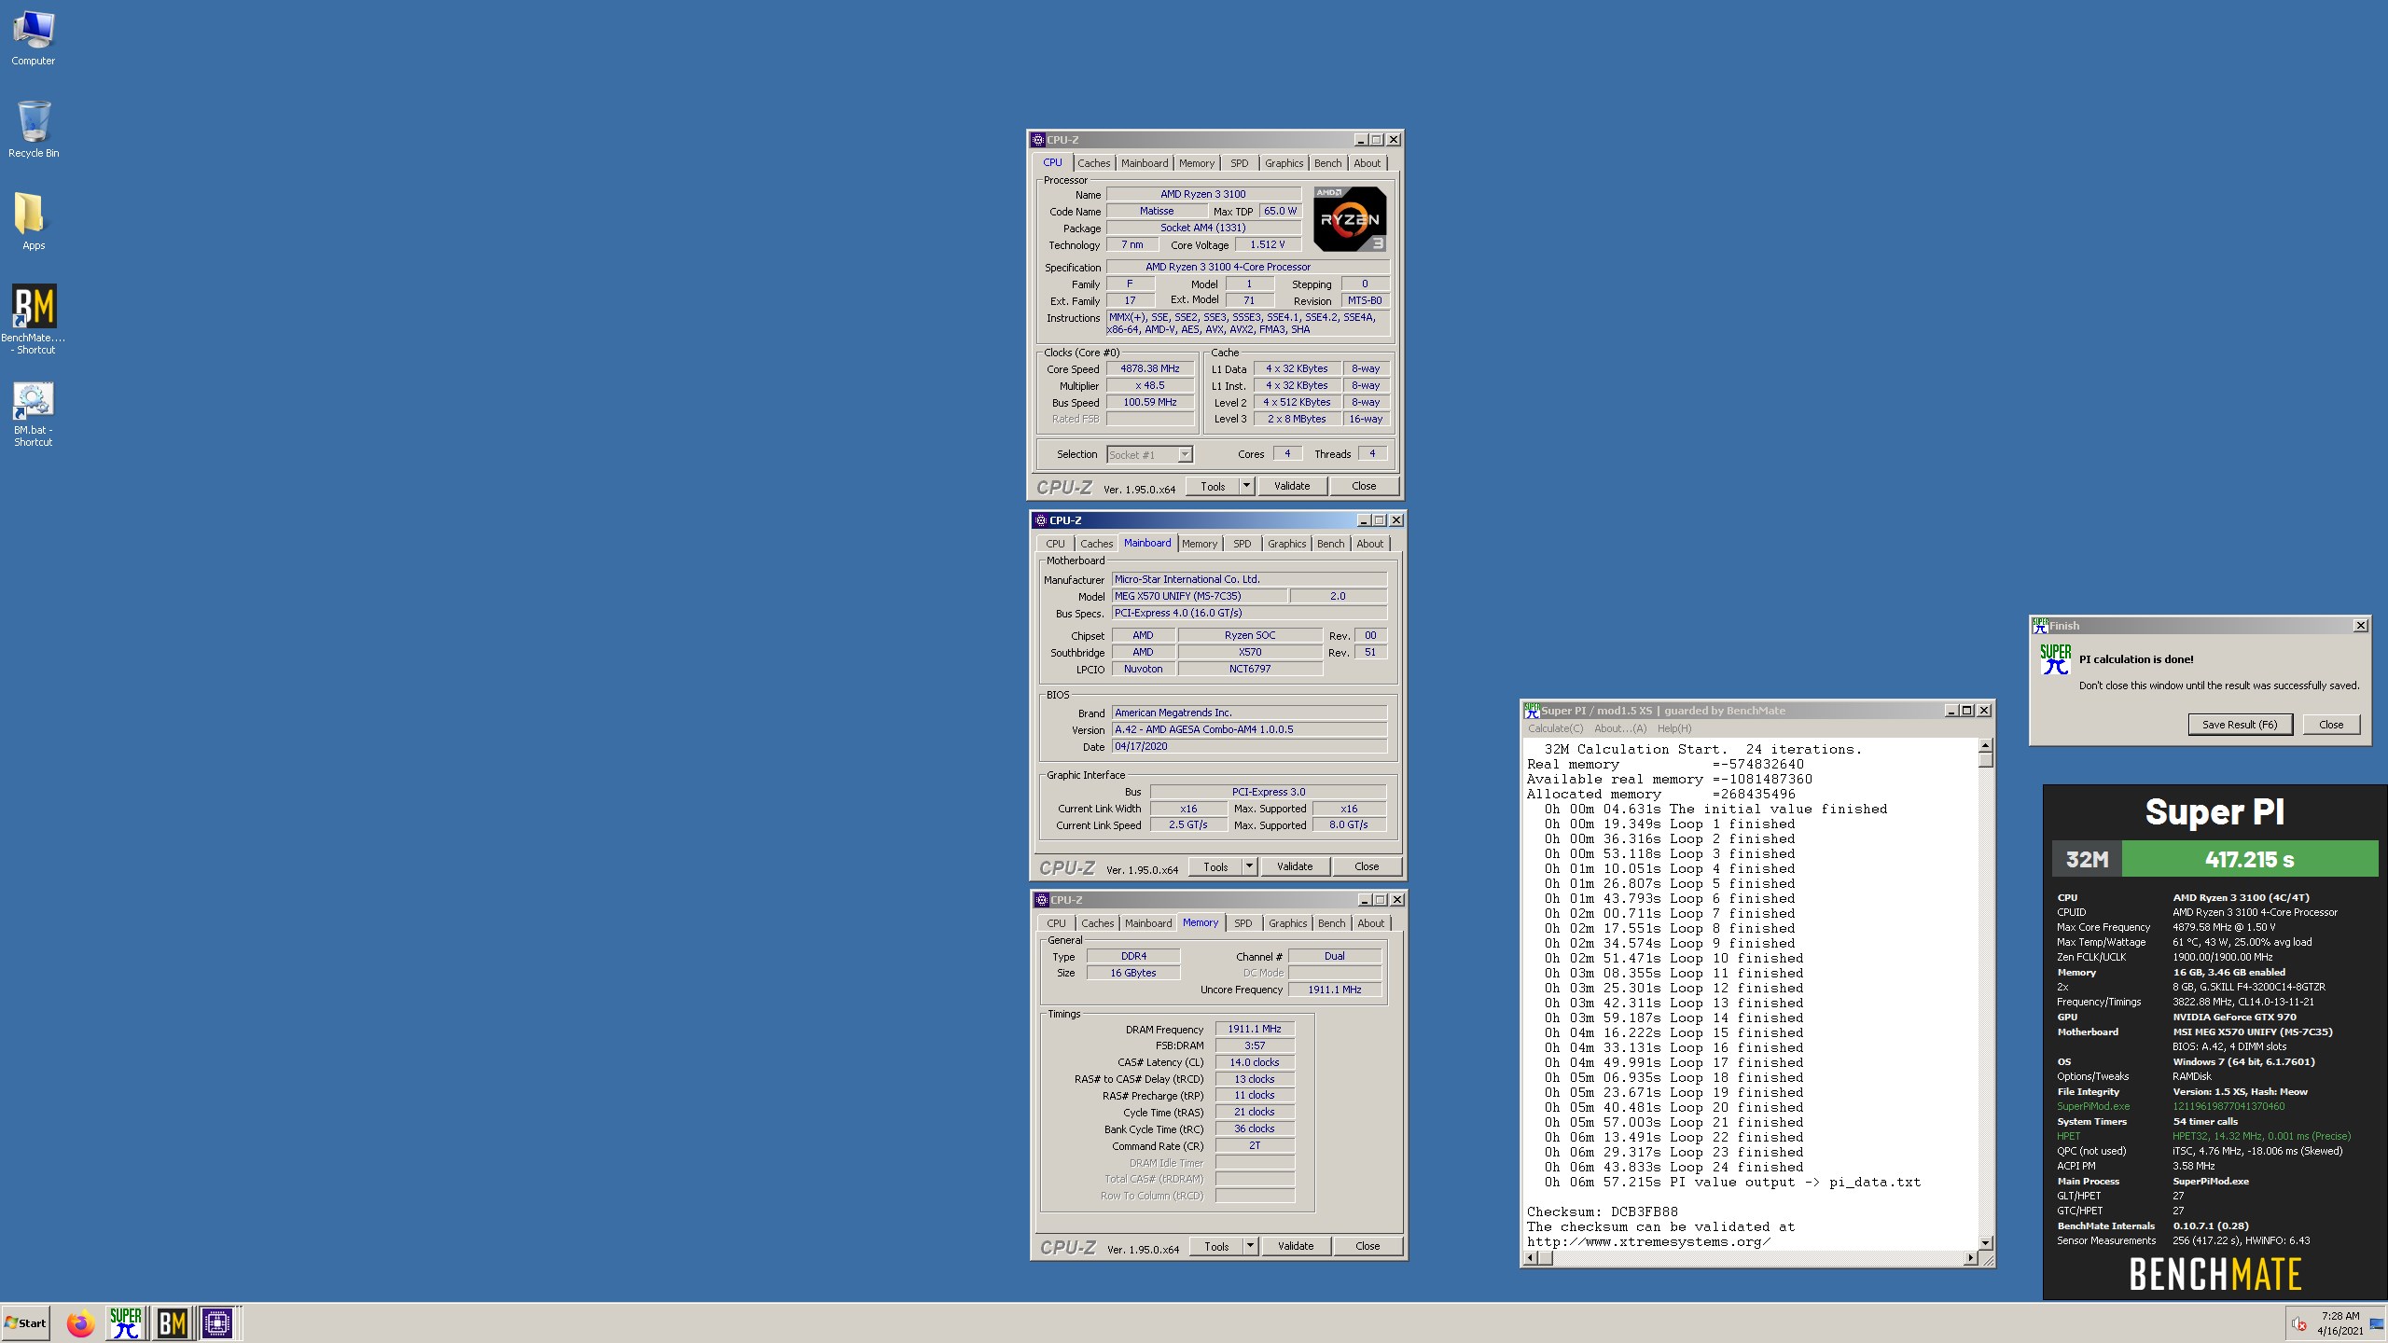Click Super PI horizontal scrollbar left arrow

point(1530,1258)
